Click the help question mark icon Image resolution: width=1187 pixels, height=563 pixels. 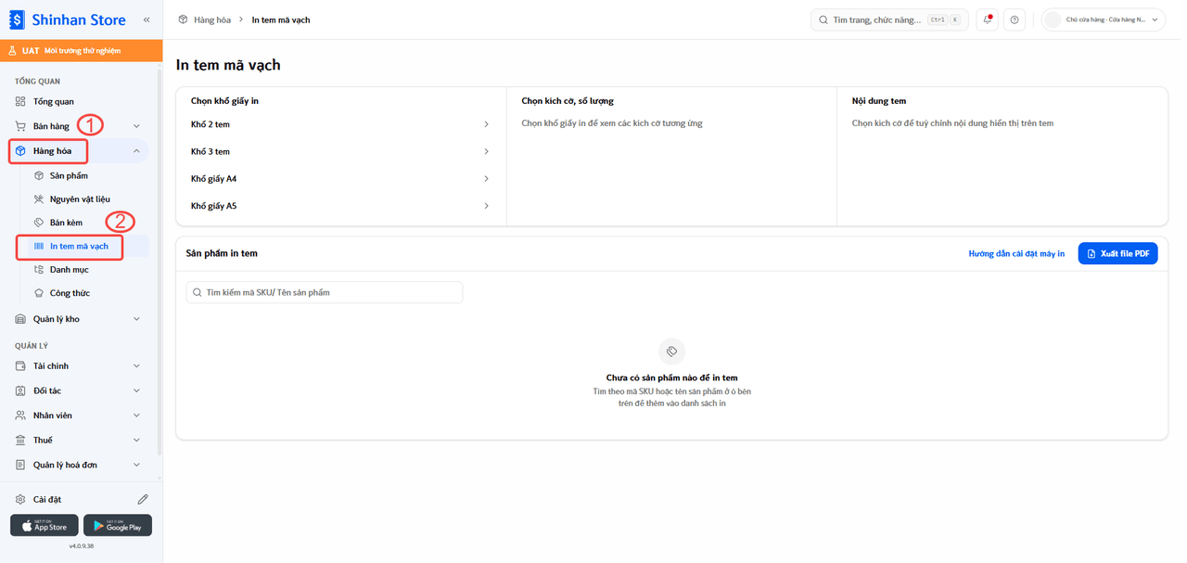coord(1015,19)
